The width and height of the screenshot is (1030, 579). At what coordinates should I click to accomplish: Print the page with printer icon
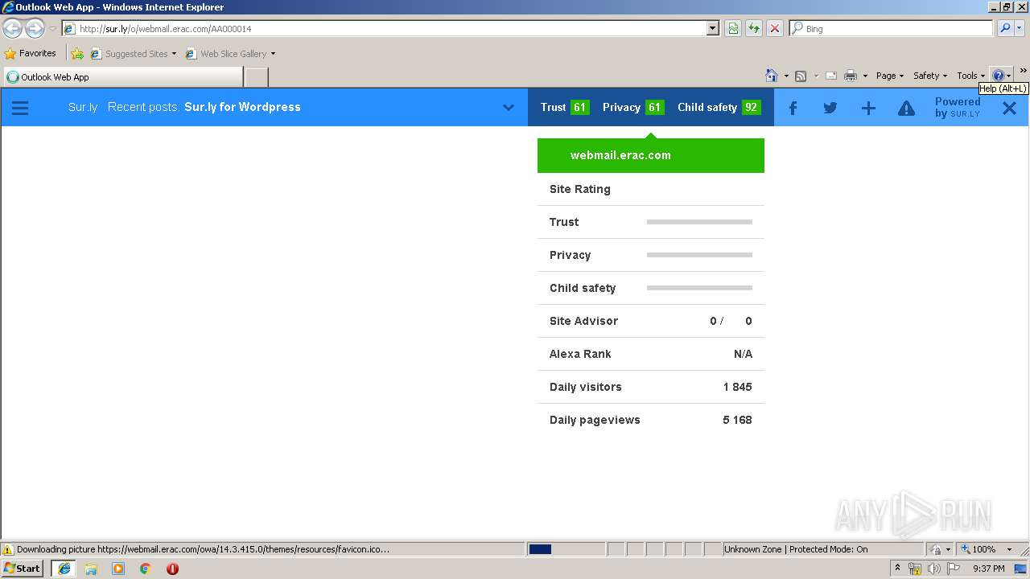click(x=851, y=76)
